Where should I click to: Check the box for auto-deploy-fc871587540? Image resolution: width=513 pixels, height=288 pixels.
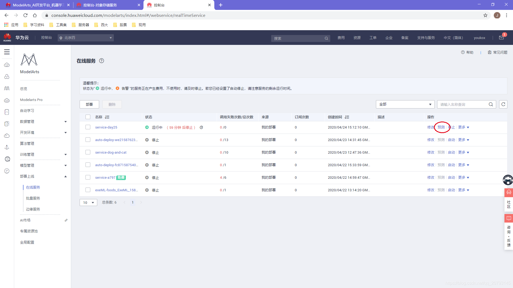[88, 165]
